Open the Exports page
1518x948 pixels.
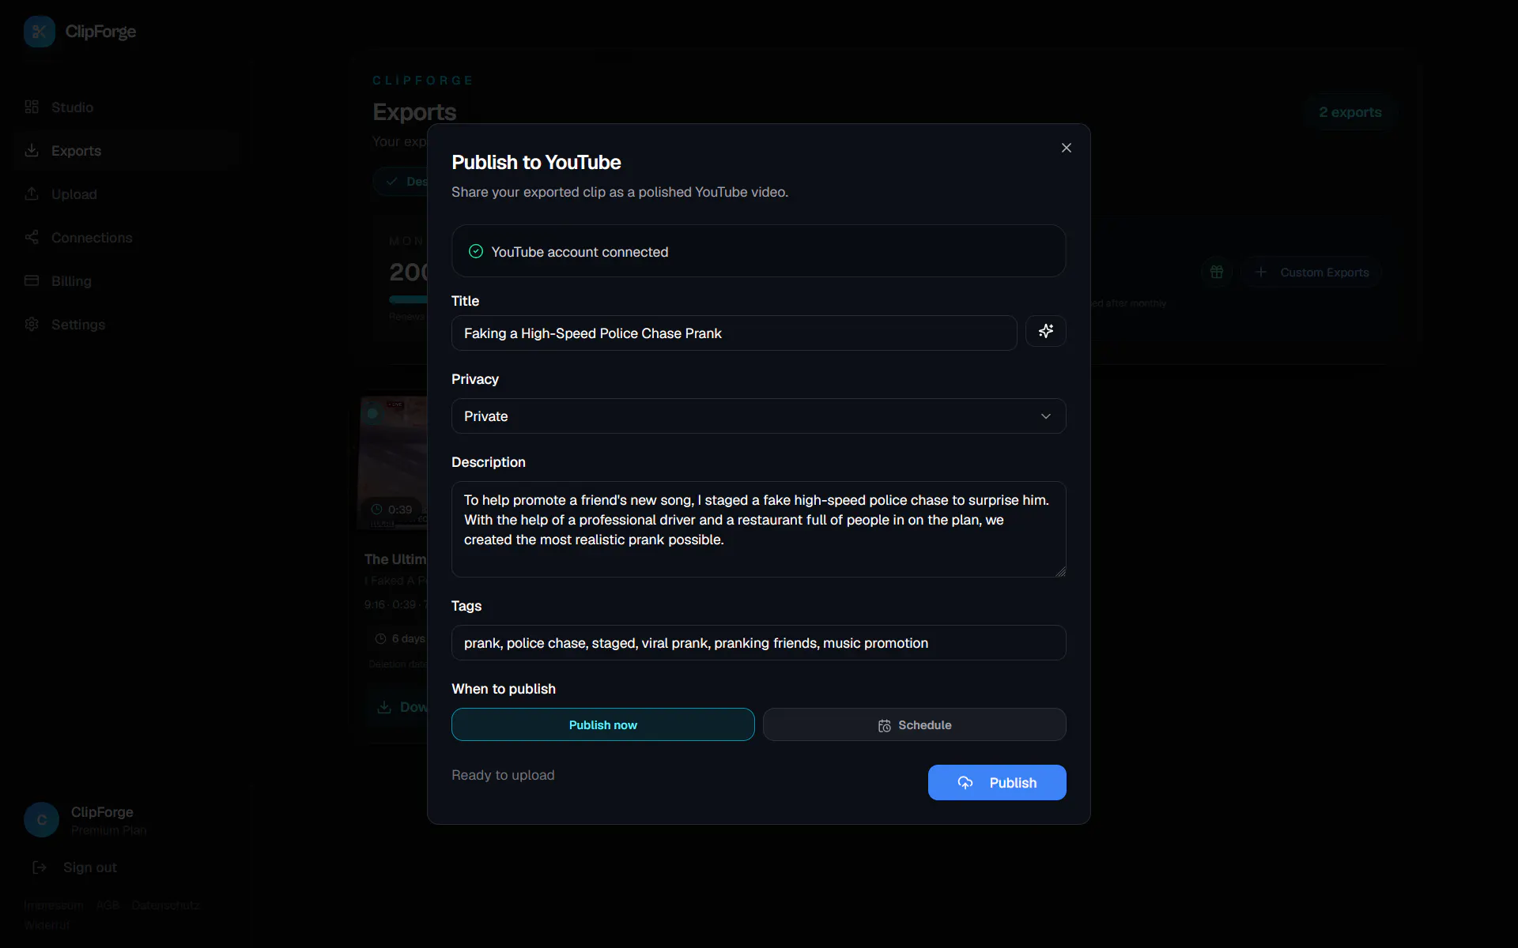[x=126, y=150]
